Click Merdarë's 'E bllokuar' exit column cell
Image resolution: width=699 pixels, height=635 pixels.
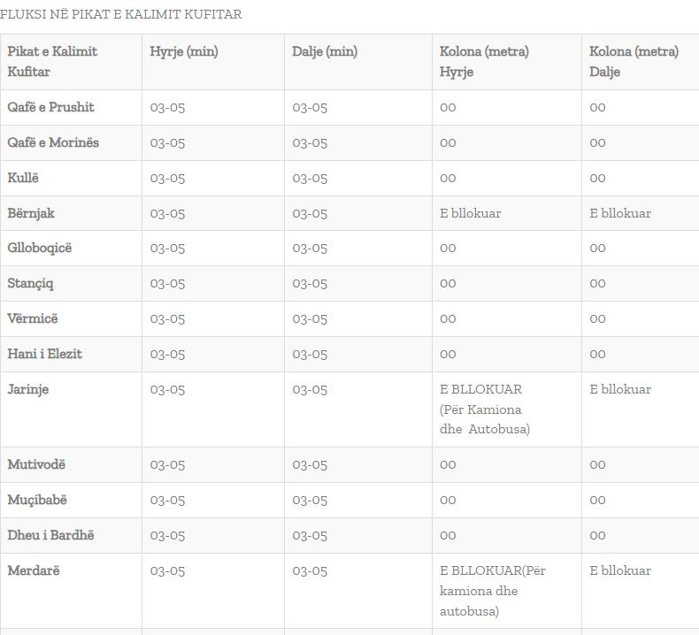pyautogui.click(x=620, y=570)
